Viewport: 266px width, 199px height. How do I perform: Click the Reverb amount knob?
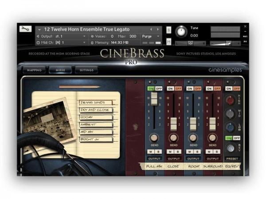pos(231,149)
